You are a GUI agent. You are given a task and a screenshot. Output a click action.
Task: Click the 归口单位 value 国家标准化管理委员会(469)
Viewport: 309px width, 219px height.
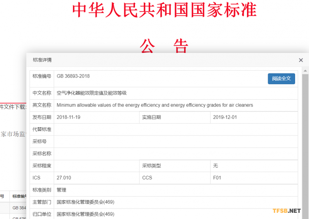point(85,214)
